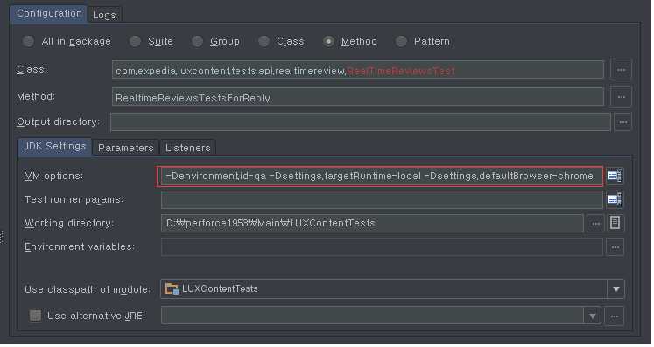Click the VM options label
654x347 pixels.
tap(53, 176)
